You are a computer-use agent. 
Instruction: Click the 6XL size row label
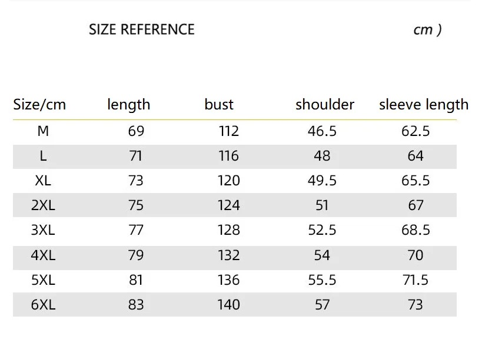pyautogui.click(x=43, y=304)
